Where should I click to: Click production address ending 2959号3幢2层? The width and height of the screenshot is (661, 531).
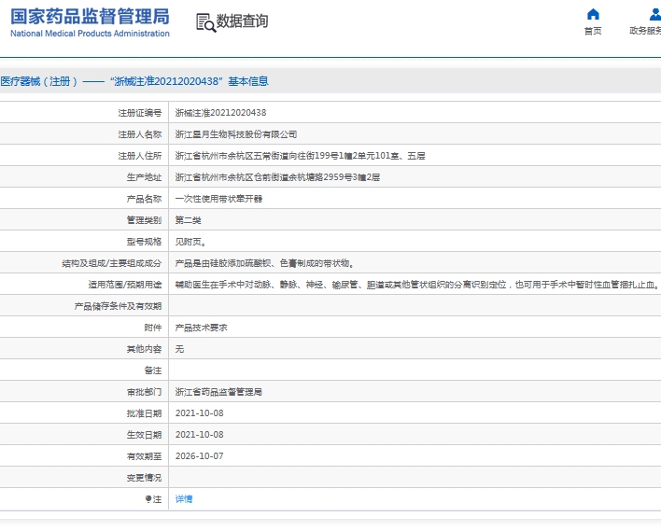click(277, 177)
